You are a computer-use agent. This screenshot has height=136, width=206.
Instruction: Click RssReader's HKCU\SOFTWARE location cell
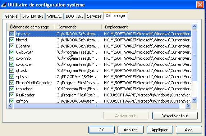[147, 95]
